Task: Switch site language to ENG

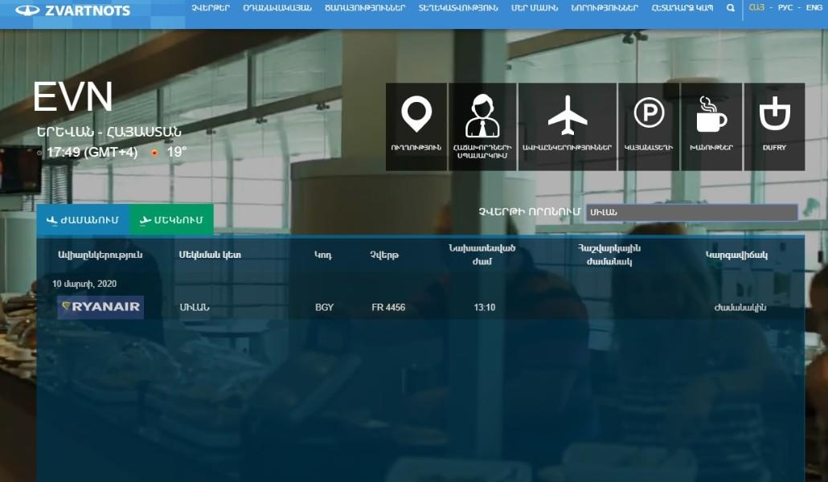Action: pyautogui.click(x=814, y=8)
